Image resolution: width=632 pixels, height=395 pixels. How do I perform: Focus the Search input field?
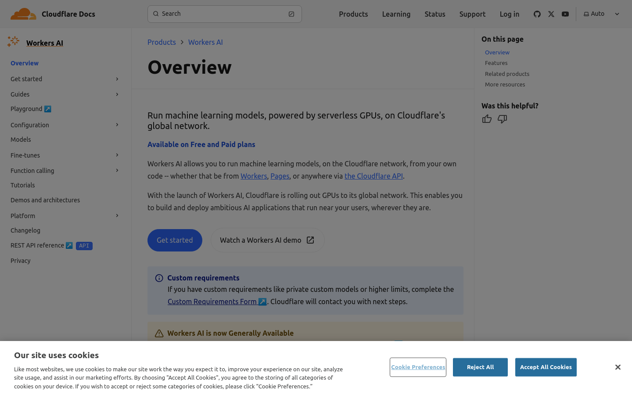click(x=225, y=14)
